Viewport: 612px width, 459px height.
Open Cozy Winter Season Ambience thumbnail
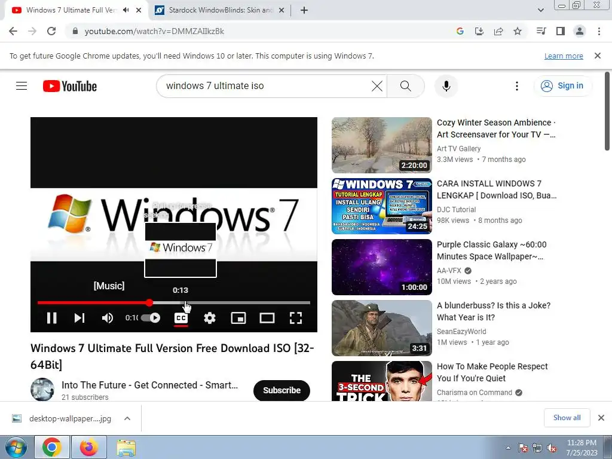tap(382, 145)
